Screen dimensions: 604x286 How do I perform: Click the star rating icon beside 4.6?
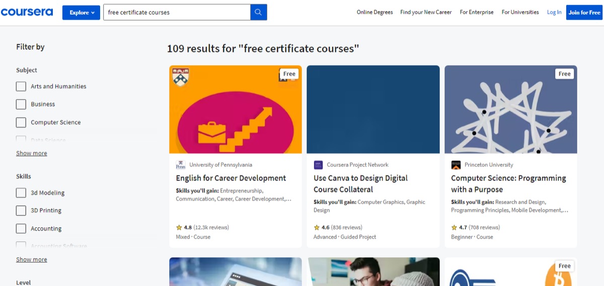316,227
